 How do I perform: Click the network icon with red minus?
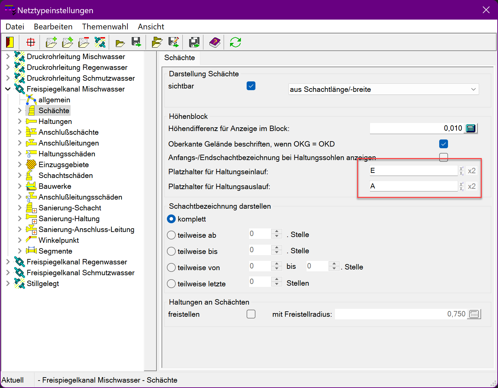click(x=100, y=42)
